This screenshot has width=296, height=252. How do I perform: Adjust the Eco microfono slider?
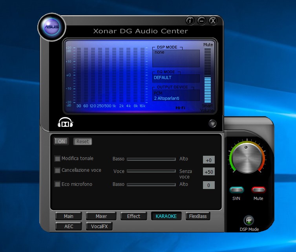pos(151,185)
